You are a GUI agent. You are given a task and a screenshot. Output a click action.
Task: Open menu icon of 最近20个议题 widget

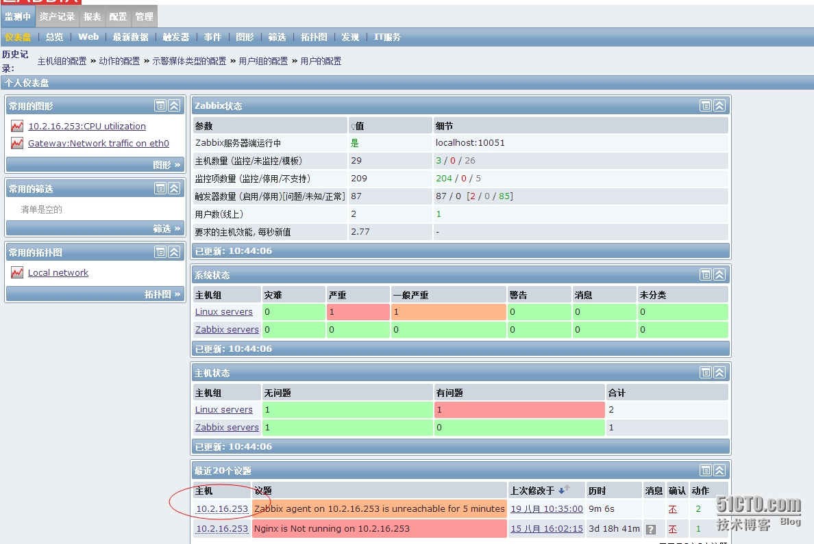click(x=706, y=470)
